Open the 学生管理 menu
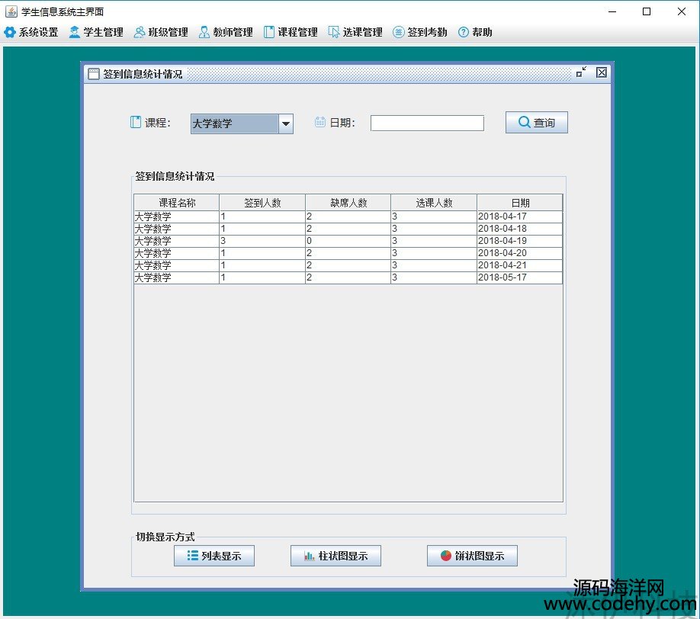The image size is (700, 619). click(96, 32)
